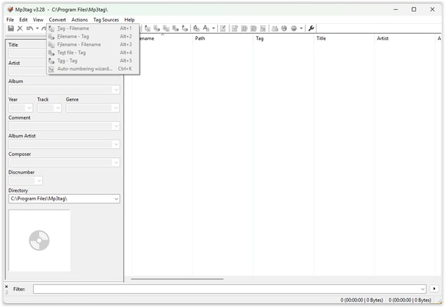Click the Text file - Tag toolbar icon

[x=176, y=28]
